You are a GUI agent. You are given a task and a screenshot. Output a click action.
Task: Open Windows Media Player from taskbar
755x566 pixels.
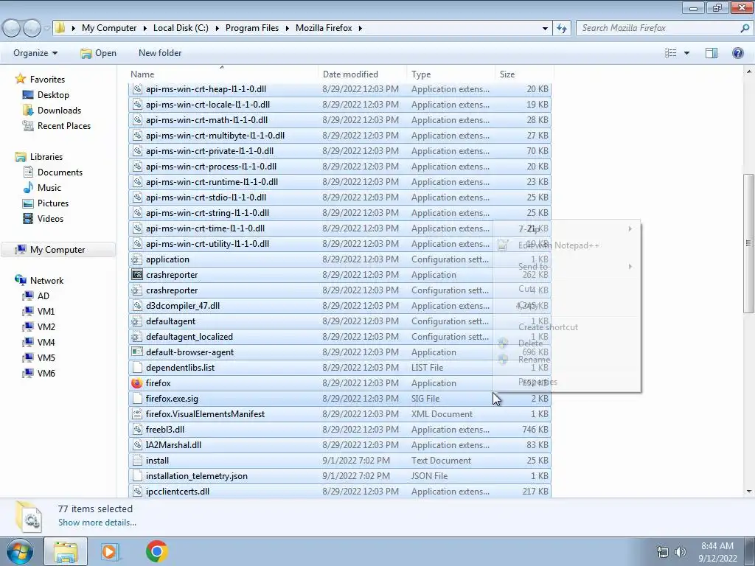110,551
